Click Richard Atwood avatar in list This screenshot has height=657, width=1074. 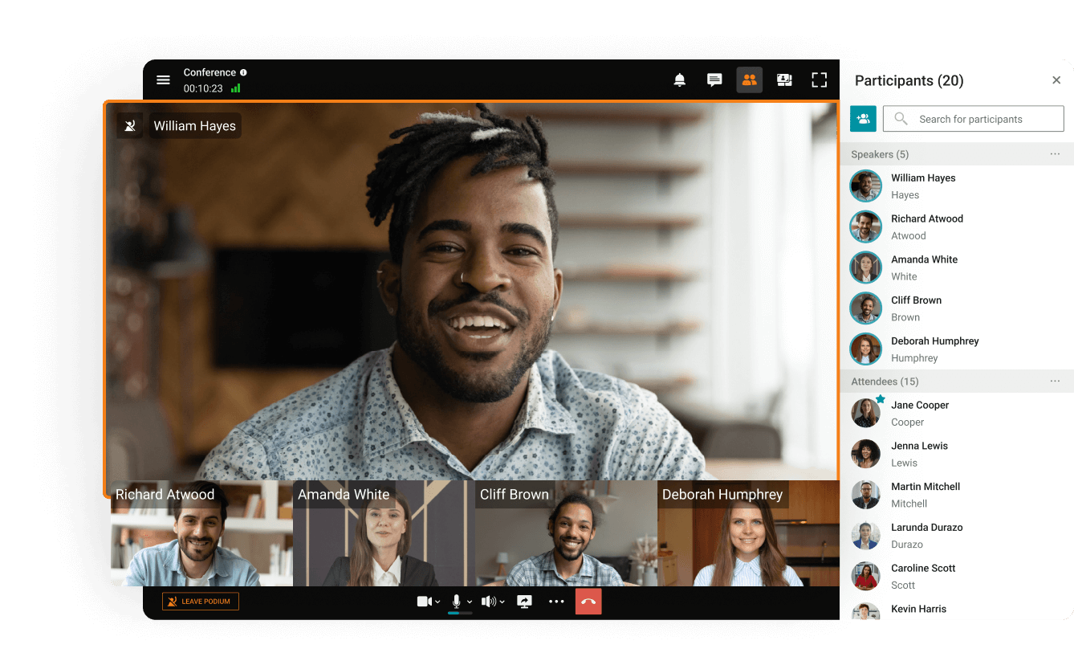(x=866, y=227)
